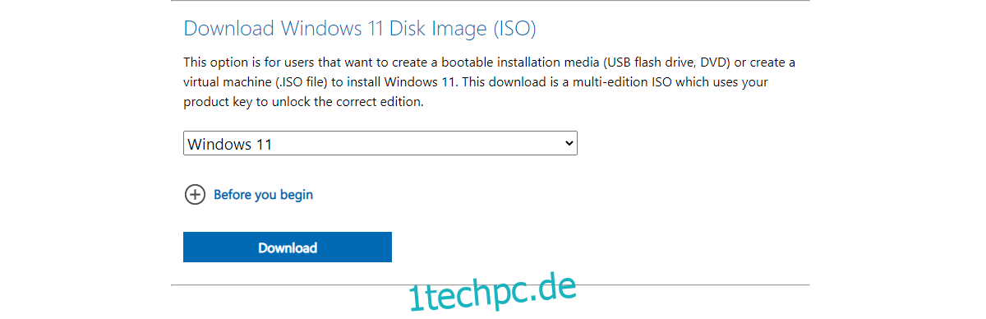The width and height of the screenshot is (986, 319).
Task: Select the Windows 11 text inside the combo box
Action: [x=230, y=145]
